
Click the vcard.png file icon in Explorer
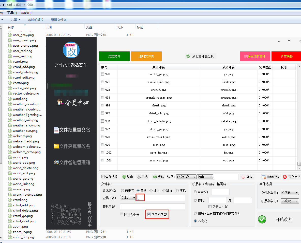10,62
